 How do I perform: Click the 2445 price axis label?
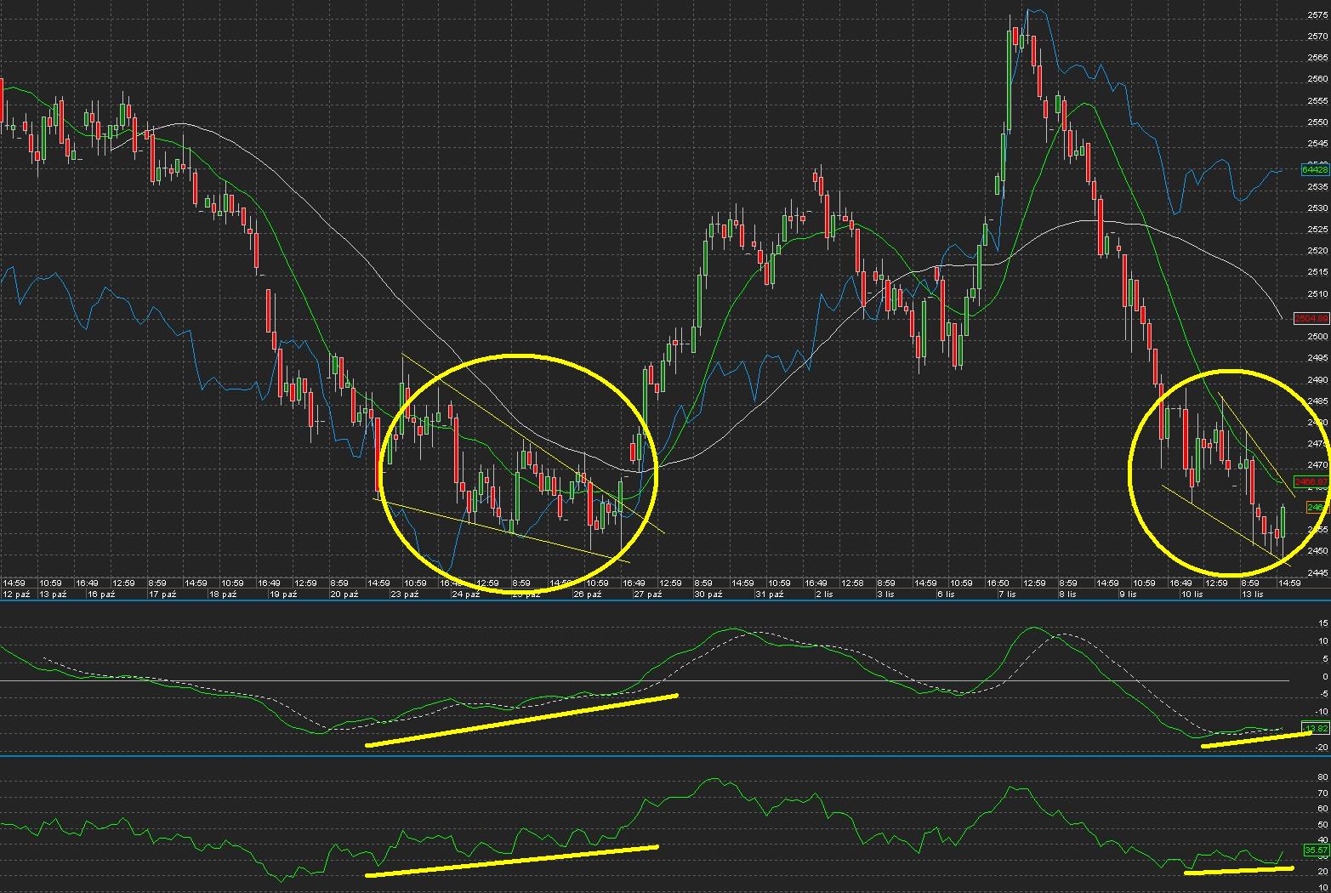coord(1317,572)
